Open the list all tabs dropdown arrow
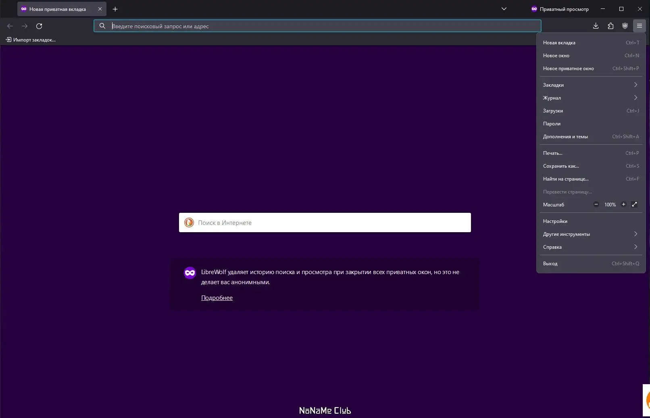This screenshot has width=650, height=418. (x=504, y=9)
